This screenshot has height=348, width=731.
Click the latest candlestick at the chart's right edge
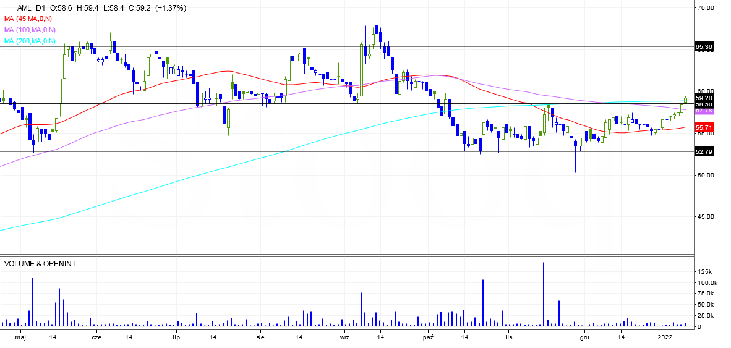click(x=685, y=100)
